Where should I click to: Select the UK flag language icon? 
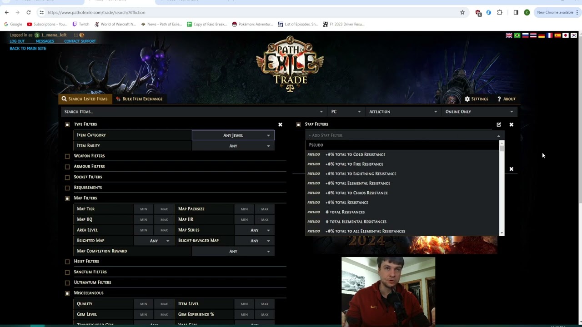[509, 35]
